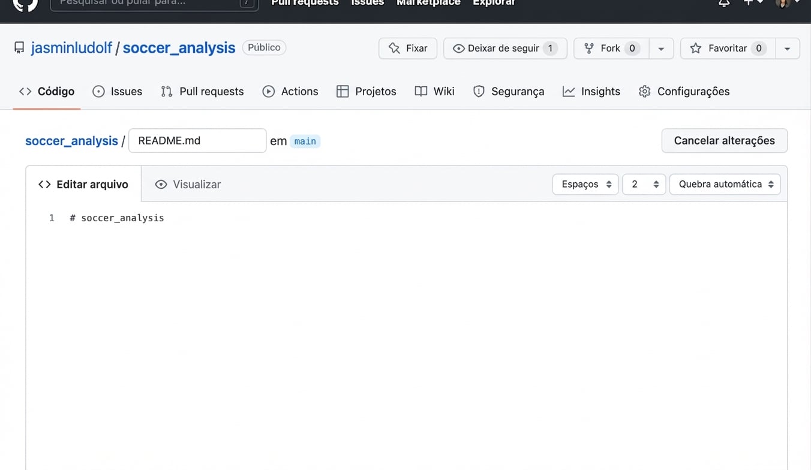Click the jasminludolf owner link
811x470 pixels.
click(x=71, y=48)
